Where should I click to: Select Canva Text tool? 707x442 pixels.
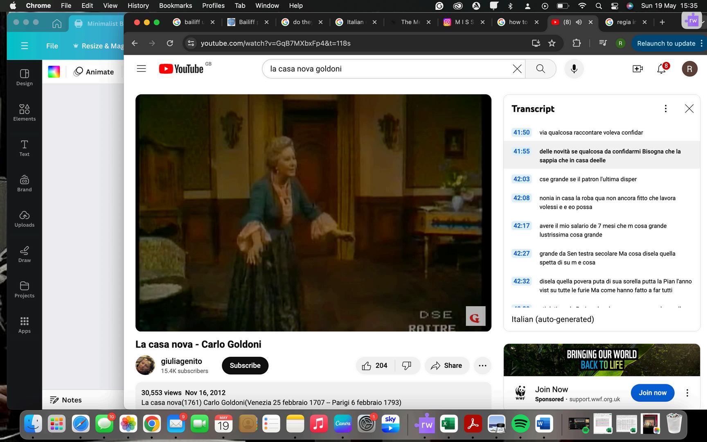[25, 148]
